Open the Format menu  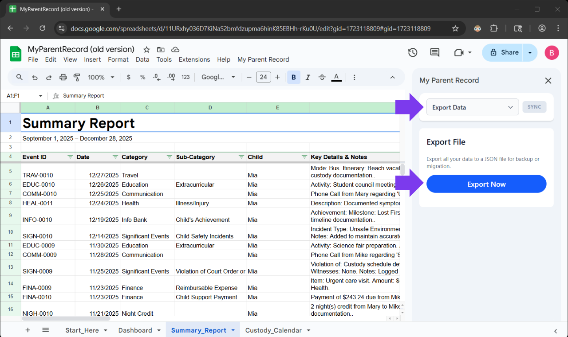click(x=118, y=59)
